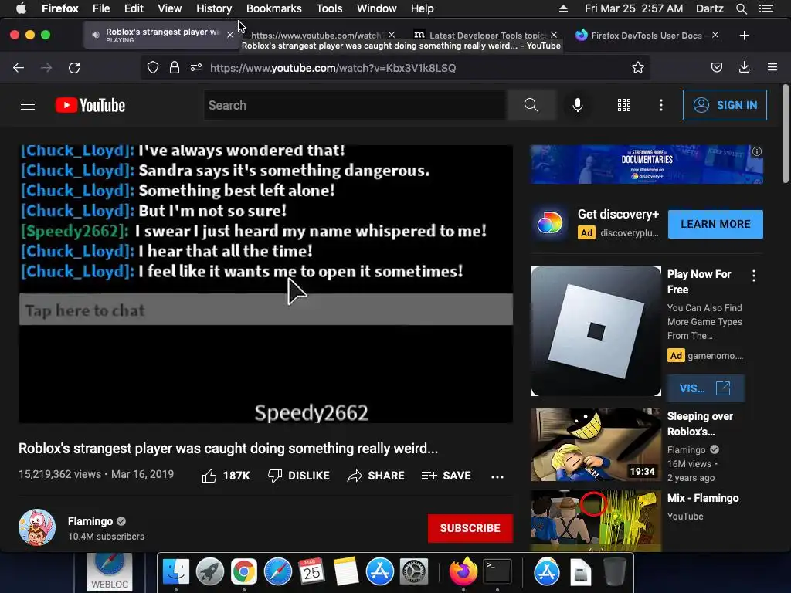
Task: Switch to Latest Developer Tools topics tab
Action: pyautogui.click(x=480, y=36)
